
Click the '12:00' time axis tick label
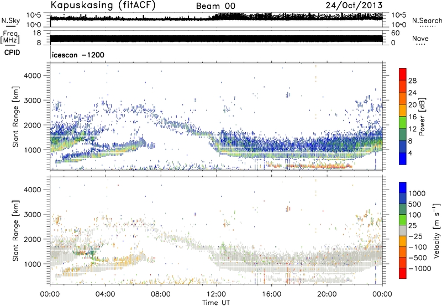point(216,294)
